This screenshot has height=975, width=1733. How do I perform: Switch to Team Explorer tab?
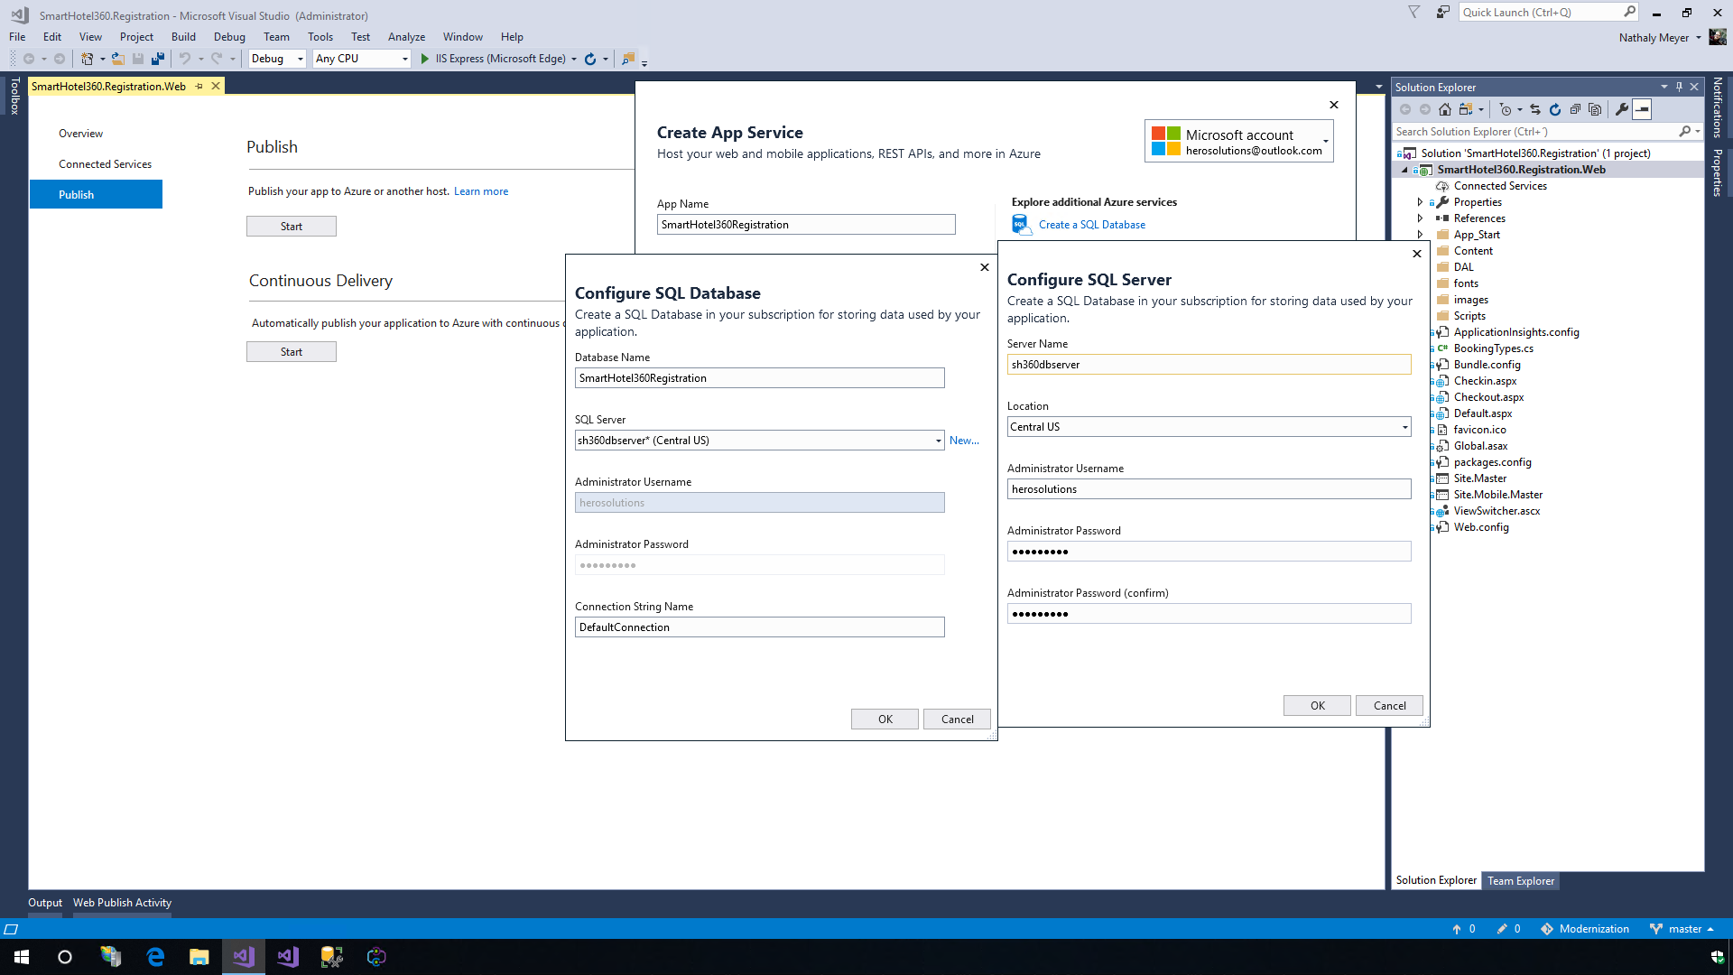pyautogui.click(x=1521, y=881)
